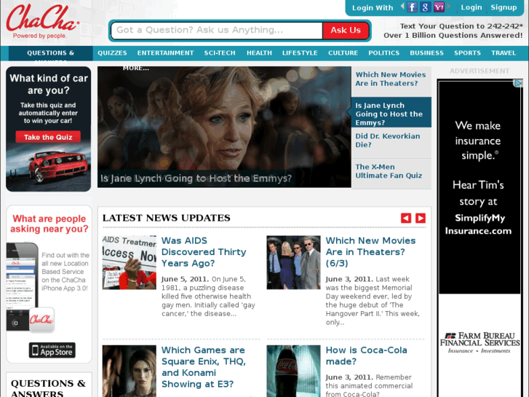529x397 pixels.
Task: Log in with the Google icon
Action: pyautogui.click(x=426, y=7)
